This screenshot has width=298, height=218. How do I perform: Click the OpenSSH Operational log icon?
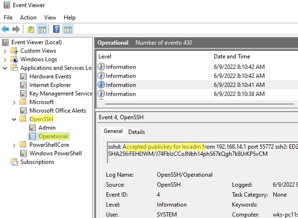pos(32,136)
